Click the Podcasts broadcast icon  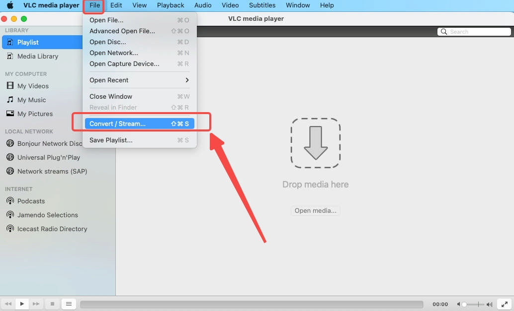coord(10,201)
